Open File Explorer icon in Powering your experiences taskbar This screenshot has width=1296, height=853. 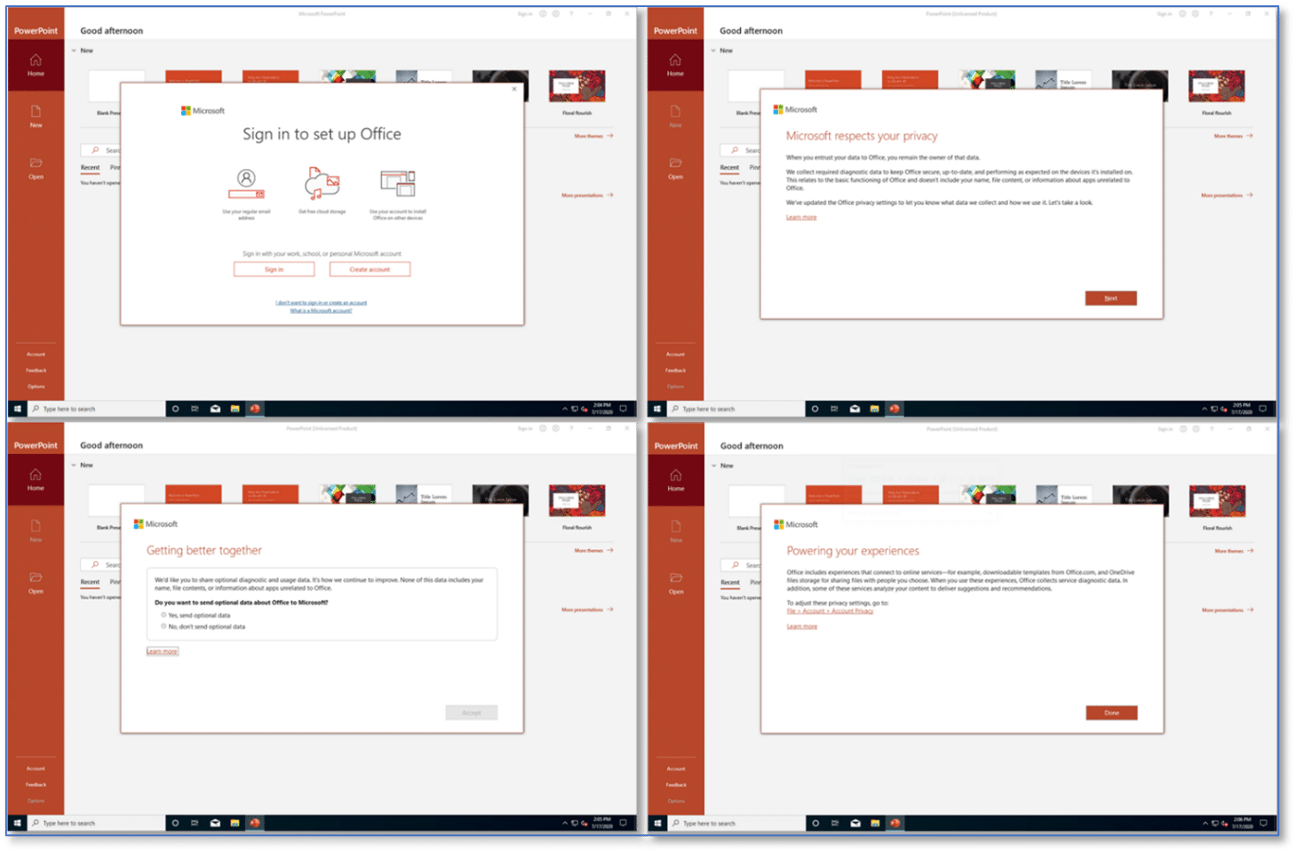point(875,823)
